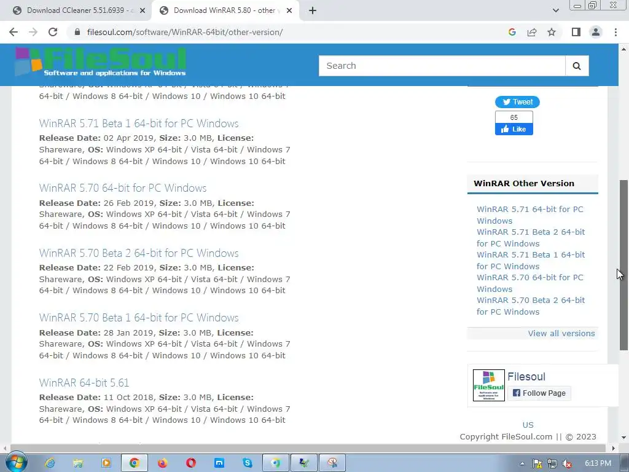Viewport: 629px width, 472px height.
Task: Open Internet Explorer from the taskbar
Action: tap(50, 463)
